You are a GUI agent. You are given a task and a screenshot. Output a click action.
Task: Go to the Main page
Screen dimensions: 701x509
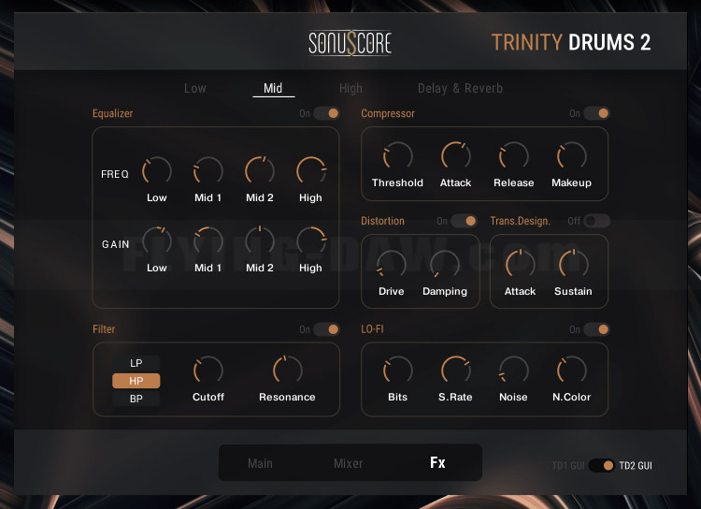pos(260,463)
